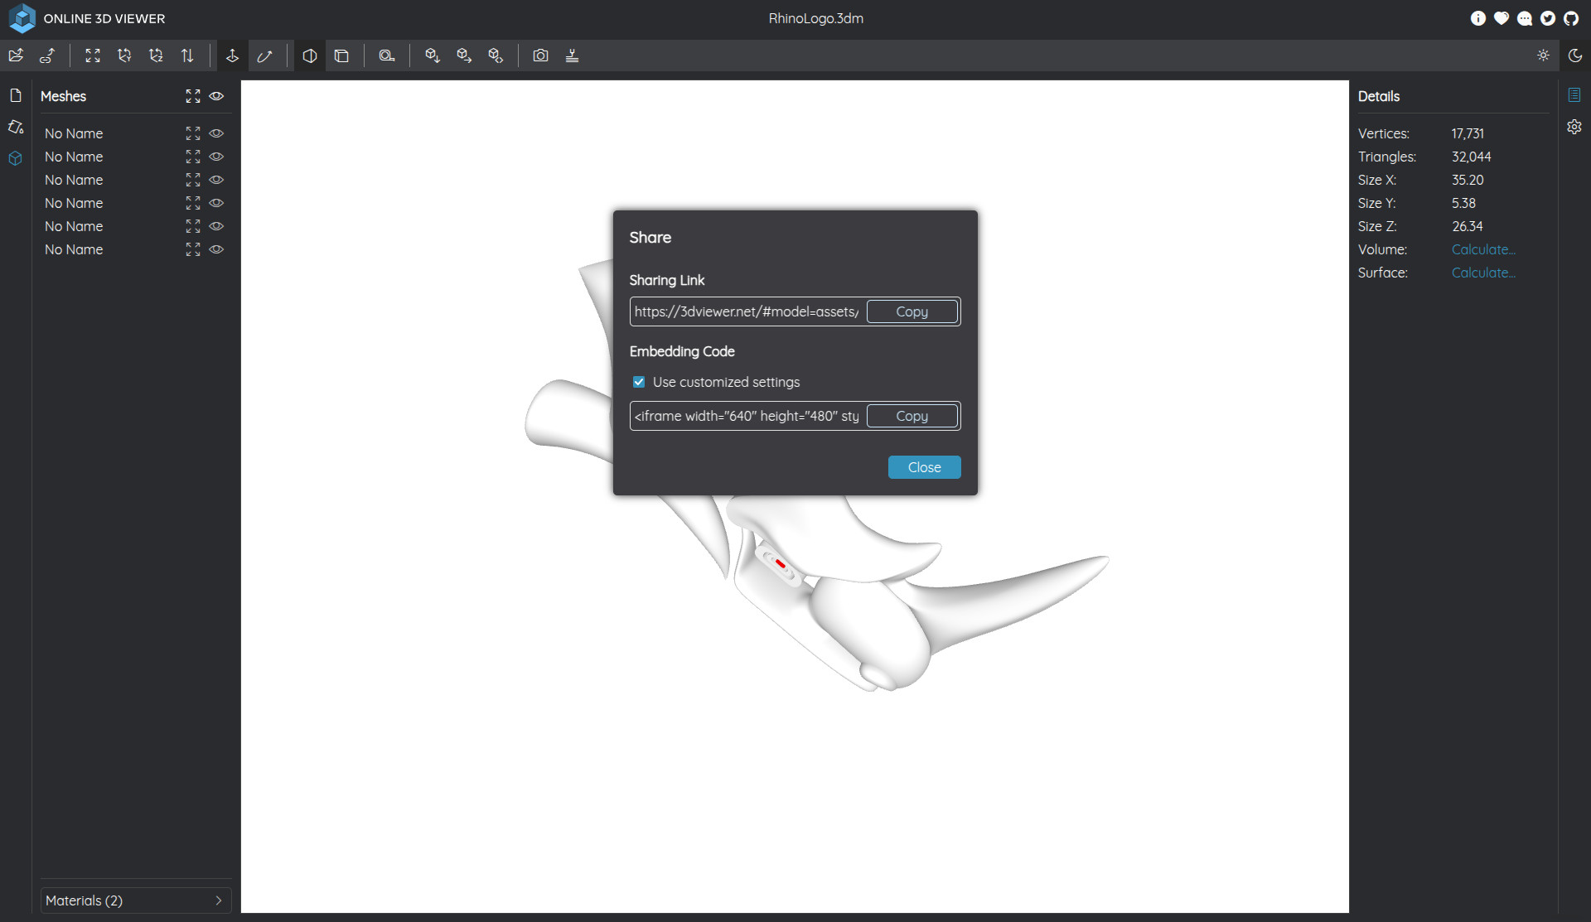Close the Share dialog
The width and height of the screenshot is (1591, 922).
tap(924, 467)
